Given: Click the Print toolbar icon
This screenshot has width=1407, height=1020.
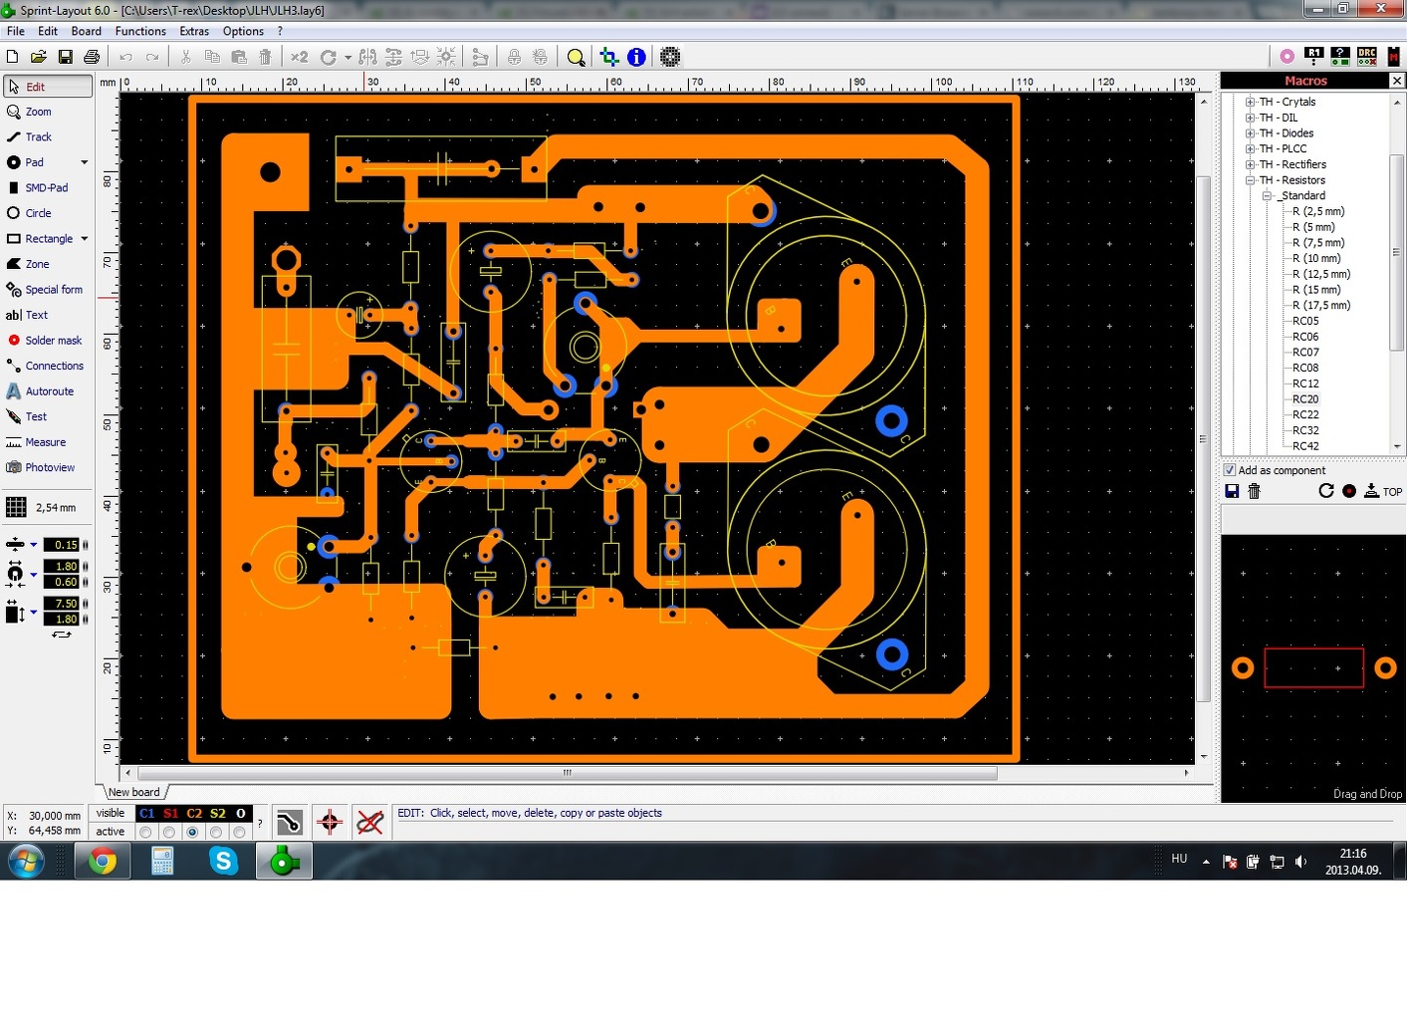Looking at the screenshot, I should (x=92, y=57).
